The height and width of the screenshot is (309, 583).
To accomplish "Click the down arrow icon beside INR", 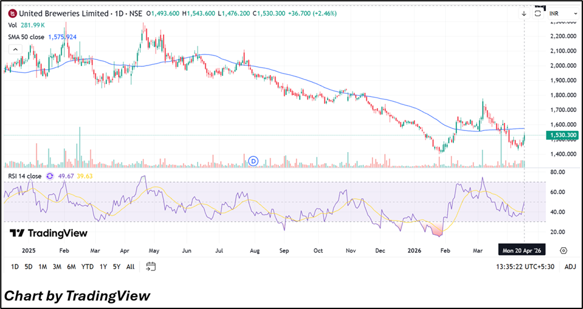I will click(x=524, y=13).
